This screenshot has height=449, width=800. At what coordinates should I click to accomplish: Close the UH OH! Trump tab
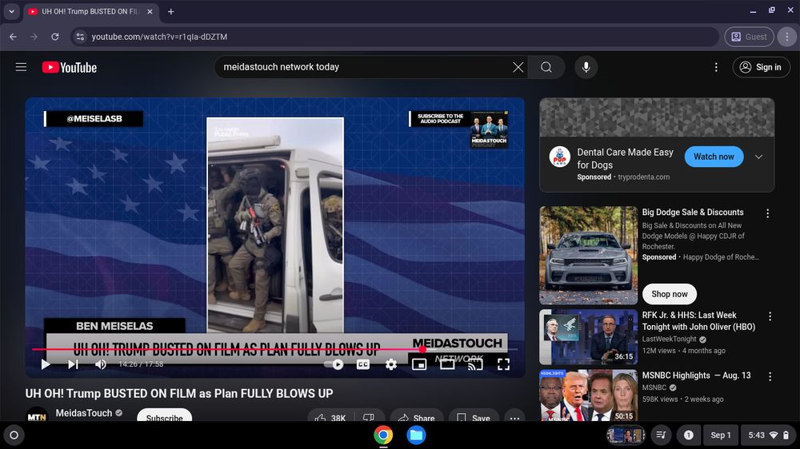tap(150, 11)
